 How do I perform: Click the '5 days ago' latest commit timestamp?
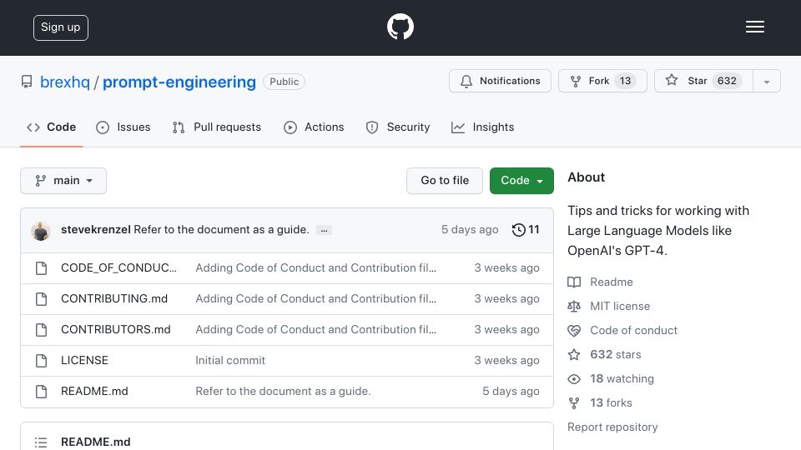[x=470, y=230]
